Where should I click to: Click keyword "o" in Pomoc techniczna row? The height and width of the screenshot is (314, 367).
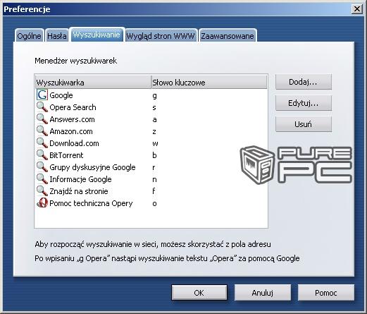click(154, 203)
